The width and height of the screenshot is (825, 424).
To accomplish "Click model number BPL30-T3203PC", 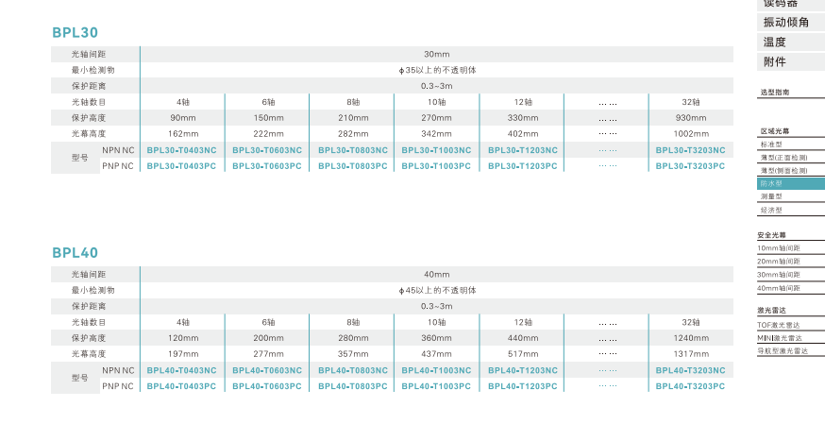I will 691,165.
